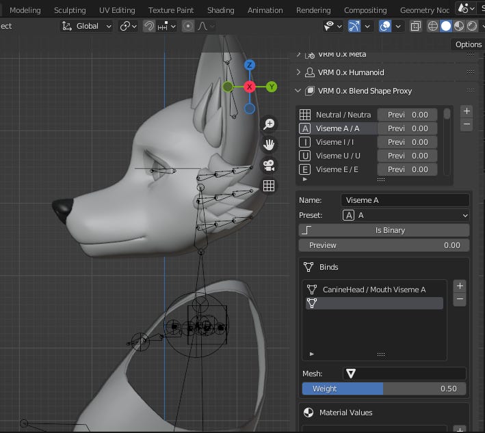Click the green Y axis on the gizmo
485x433 pixels.
[x=272, y=87]
